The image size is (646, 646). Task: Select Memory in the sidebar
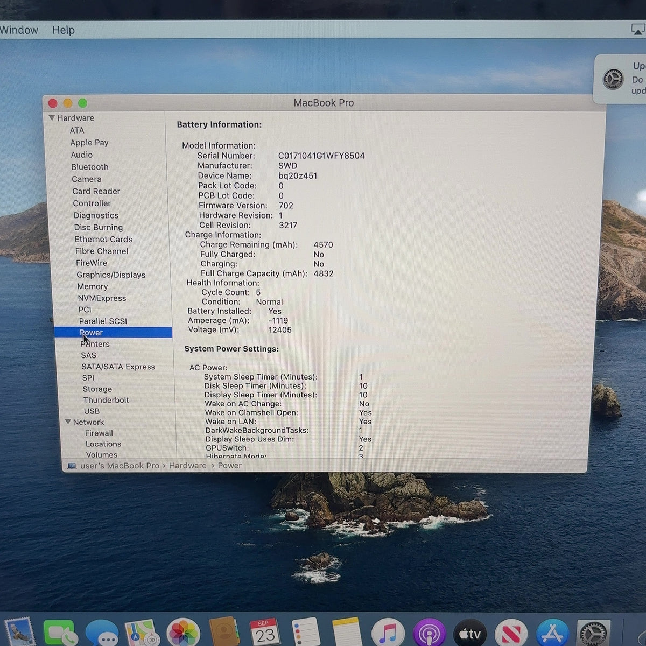(93, 287)
